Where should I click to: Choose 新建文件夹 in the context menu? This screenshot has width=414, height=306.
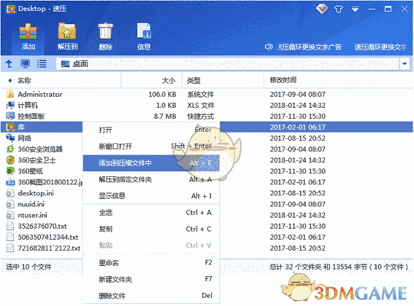151,279
